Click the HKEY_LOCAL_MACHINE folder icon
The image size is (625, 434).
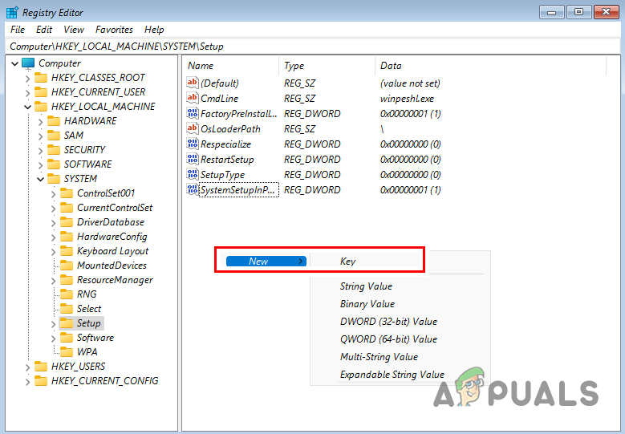pyautogui.click(x=41, y=107)
